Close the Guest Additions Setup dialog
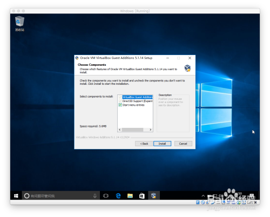 (190, 58)
